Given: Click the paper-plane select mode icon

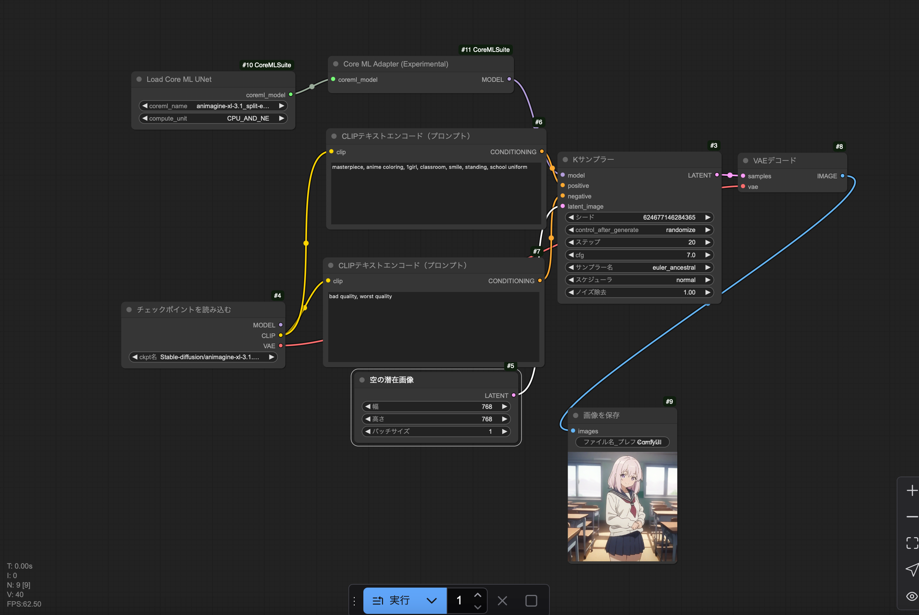Looking at the screenshot, I should tap(912, 569).
